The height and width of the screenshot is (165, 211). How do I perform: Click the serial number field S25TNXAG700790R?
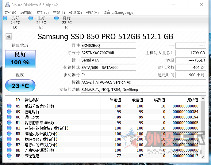click(109, 53)
